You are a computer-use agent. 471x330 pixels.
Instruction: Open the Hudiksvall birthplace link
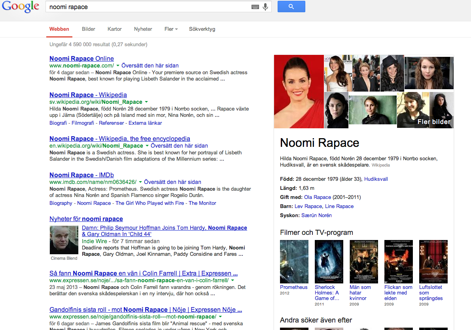point(376,179)
